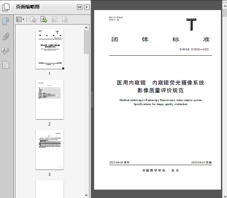
Task: Open the Bookmarks panel
Action: pos(6,22)
